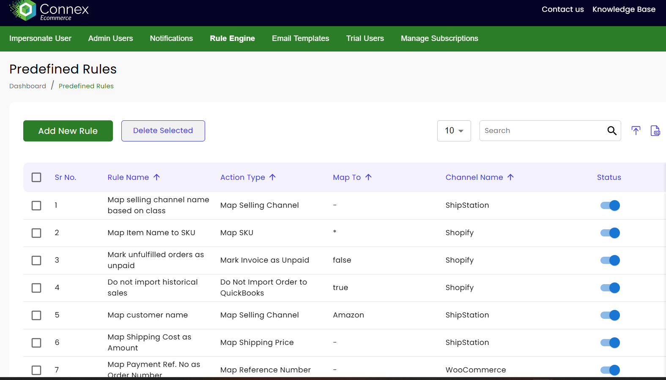
Task: Click the Map To column header
Action: pyautogui.click(x=347, y=177)
